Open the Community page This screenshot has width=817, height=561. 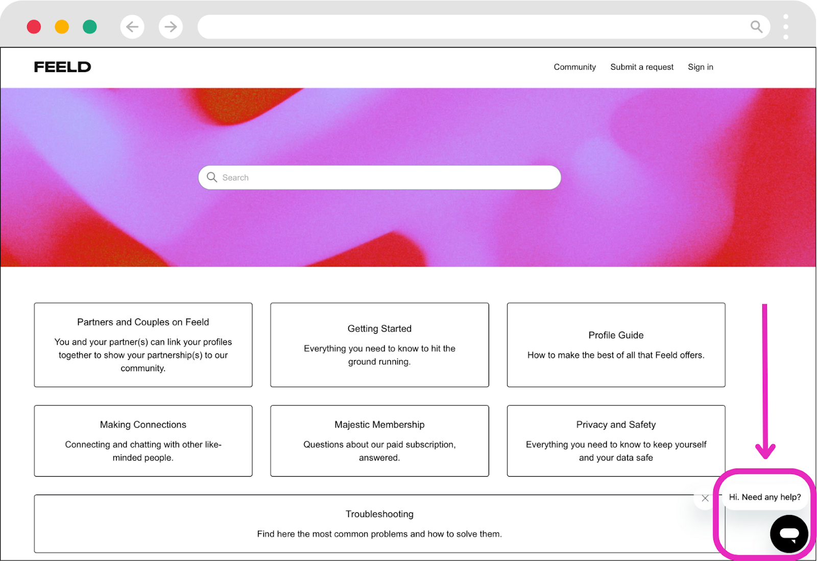point(574,67)
